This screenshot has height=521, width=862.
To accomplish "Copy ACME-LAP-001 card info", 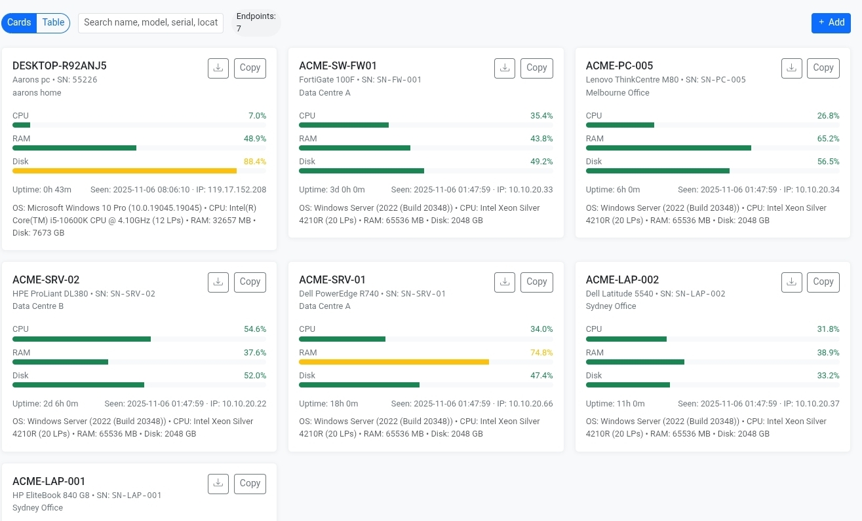I will pyautogui.click(x=250, y=484).
